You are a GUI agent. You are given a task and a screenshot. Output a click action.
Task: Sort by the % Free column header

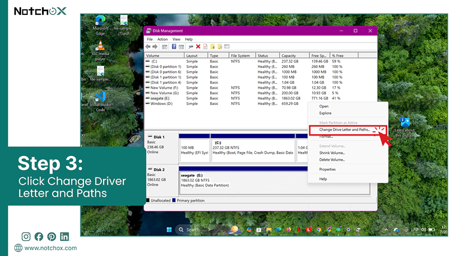(344, 56)
